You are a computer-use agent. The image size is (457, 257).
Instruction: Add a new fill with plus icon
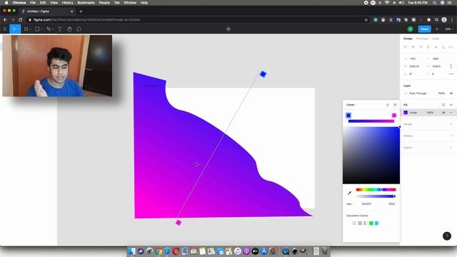[451, 105]
